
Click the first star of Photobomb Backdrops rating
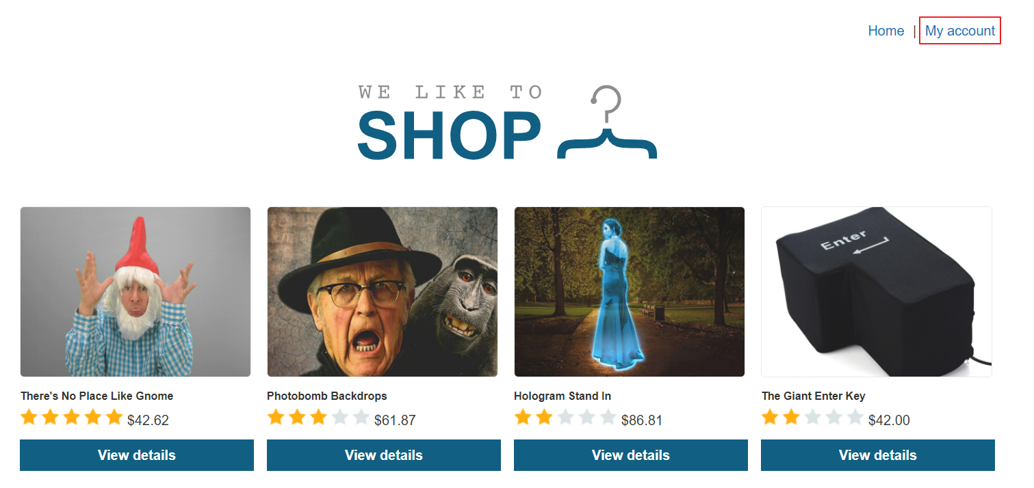(276, 417)
